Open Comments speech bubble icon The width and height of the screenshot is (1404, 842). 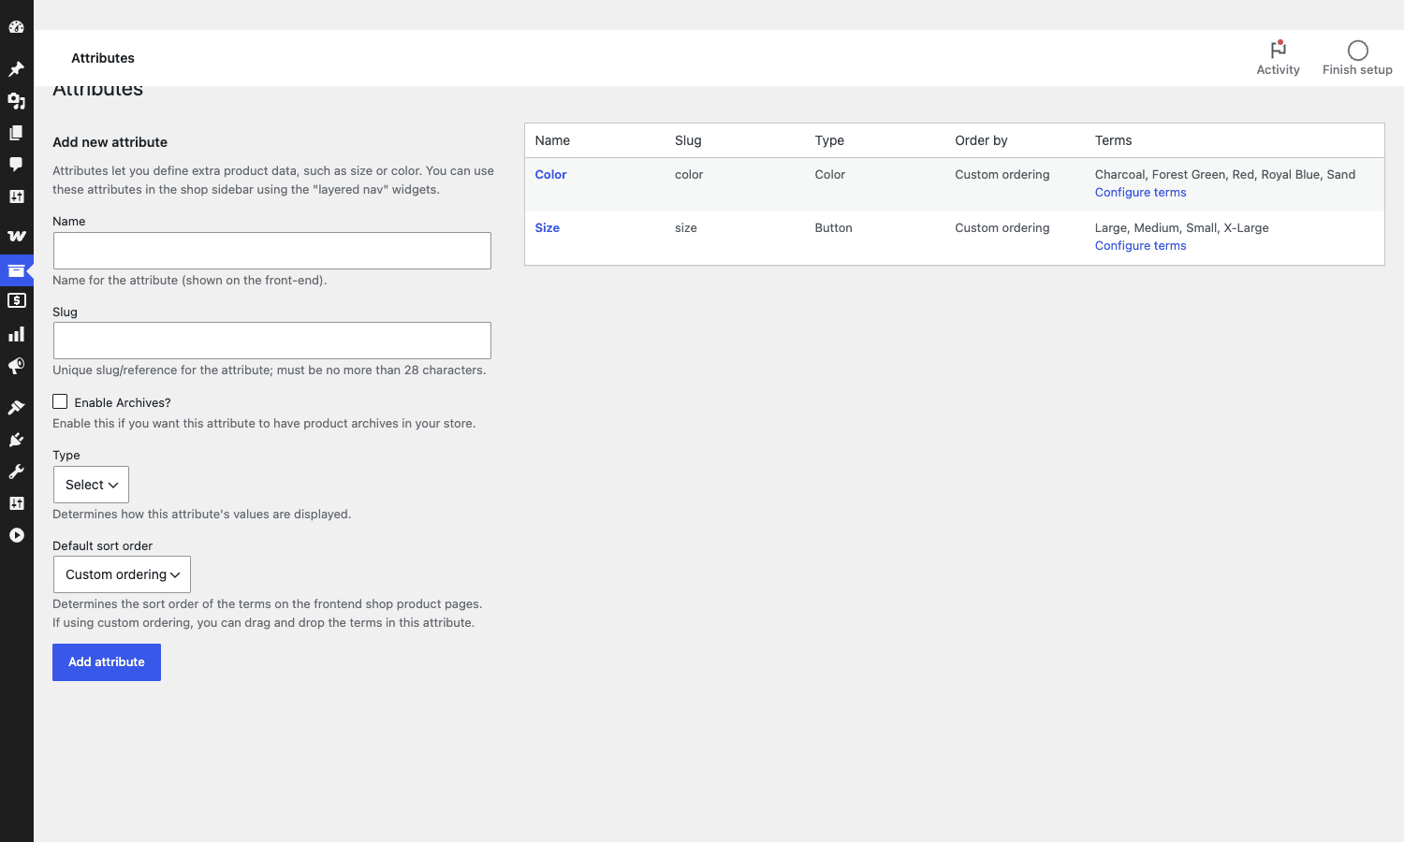16,165
